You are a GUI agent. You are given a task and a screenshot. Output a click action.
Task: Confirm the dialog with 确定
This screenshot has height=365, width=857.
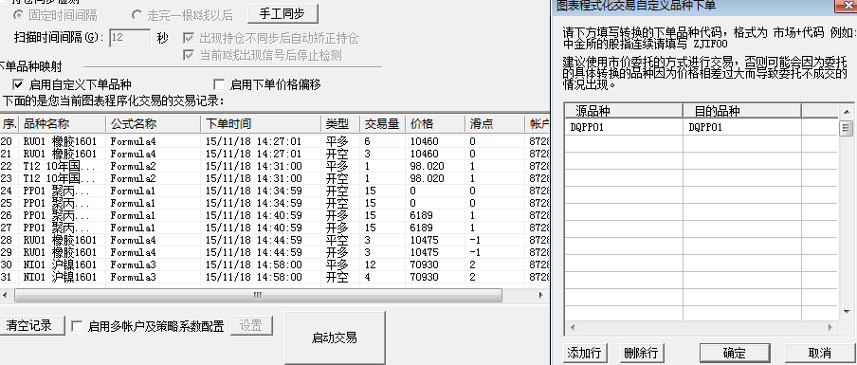tap(735, 353)
